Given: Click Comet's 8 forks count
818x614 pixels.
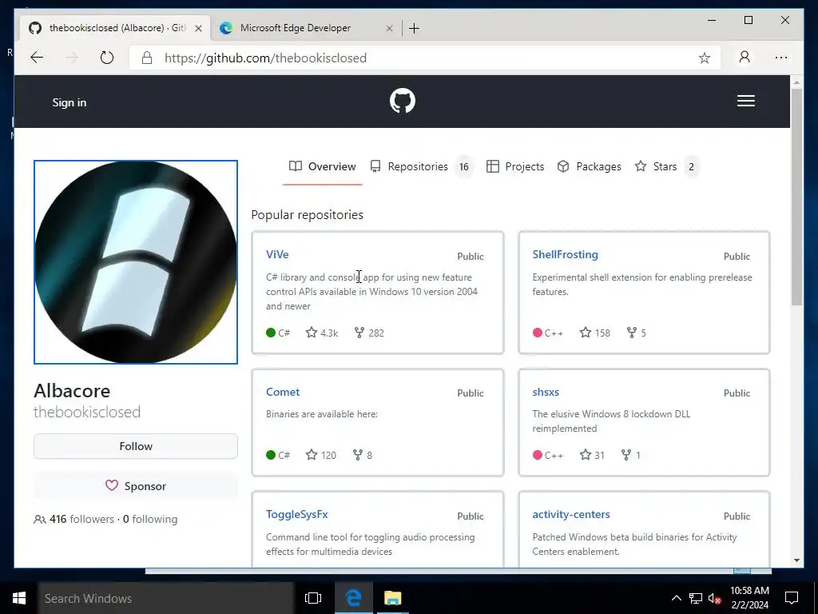Looking at the screenshot, I should 363,455.
